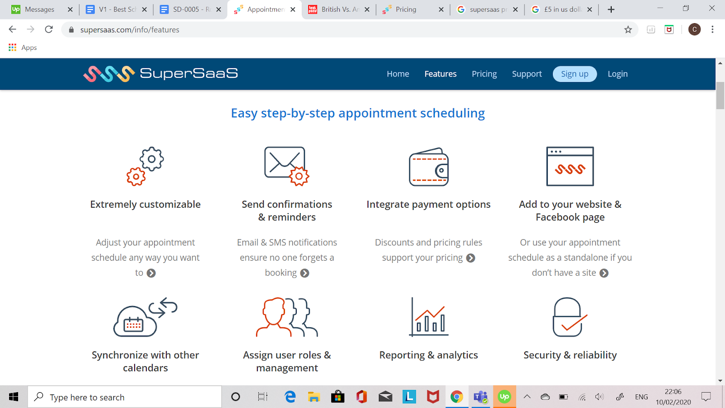Image resolution: width=725 pixels, height=408 pixels.
Task: Click 'Security & reliability' heading
Action: click(570, 355)
